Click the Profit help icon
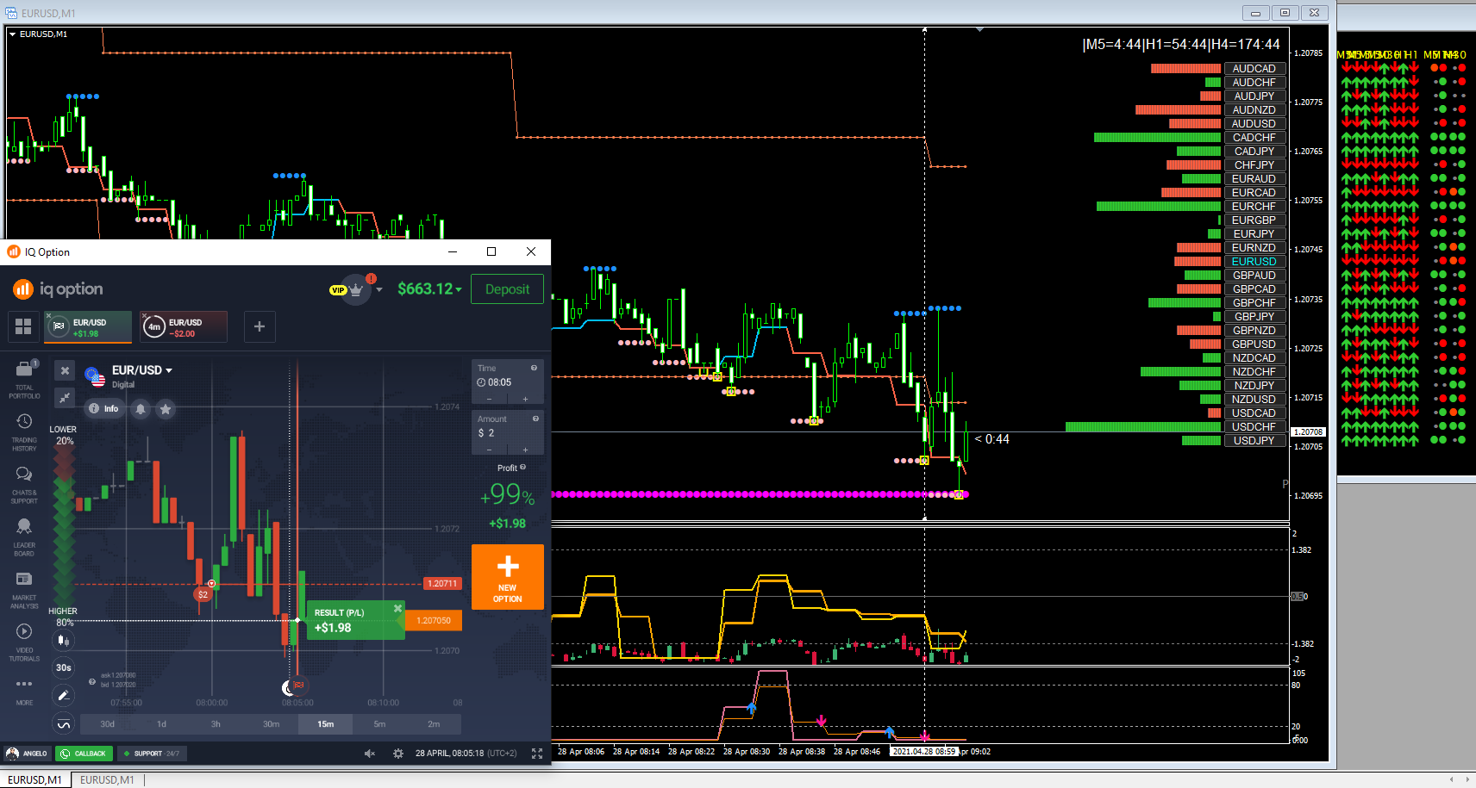Image resolution: width=1476 pixels, height=788 pixels. point(522,468)
